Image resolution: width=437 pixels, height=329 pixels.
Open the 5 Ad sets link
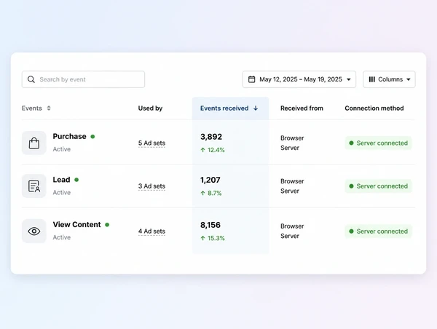pos(152,143)
